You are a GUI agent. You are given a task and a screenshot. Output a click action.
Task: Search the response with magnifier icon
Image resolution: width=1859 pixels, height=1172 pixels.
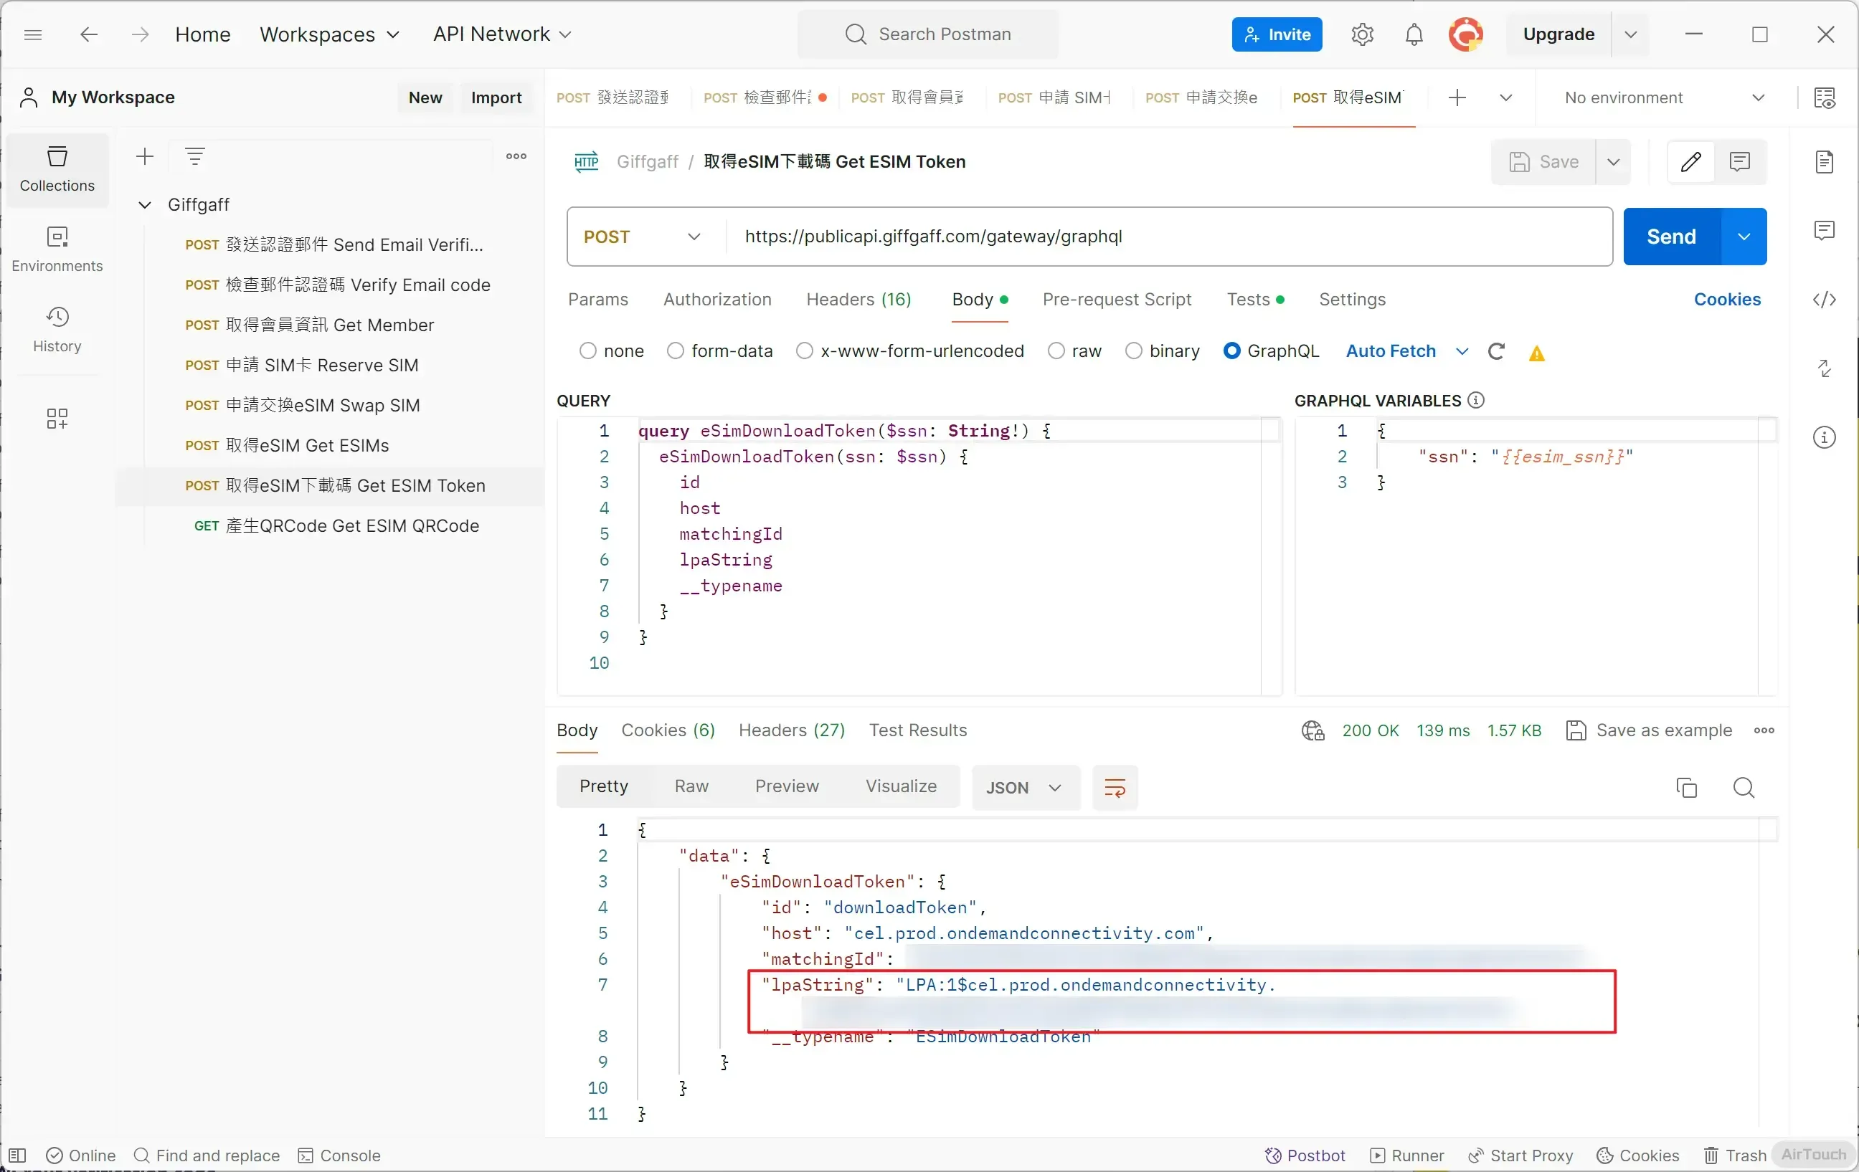1744,787
